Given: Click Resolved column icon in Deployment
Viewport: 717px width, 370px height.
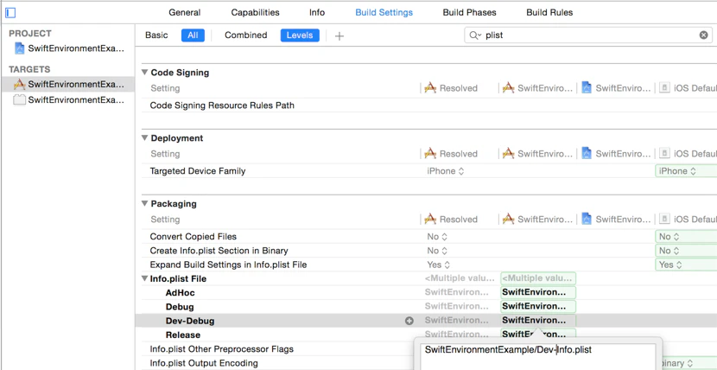Looking at the screenshot, I should (x=430, y=154).
